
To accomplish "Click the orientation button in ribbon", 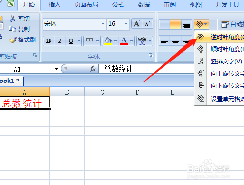I will (x=202, y=24).
